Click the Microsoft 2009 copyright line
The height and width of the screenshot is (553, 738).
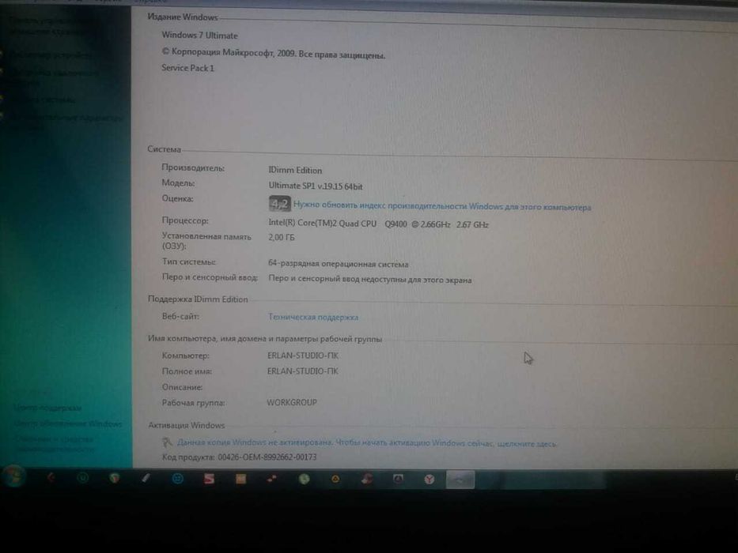274,54
